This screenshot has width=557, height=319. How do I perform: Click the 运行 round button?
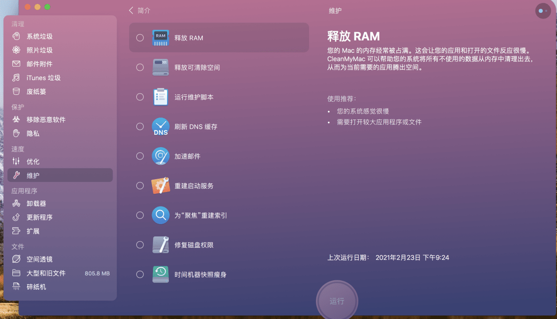[x=337, y=301]
